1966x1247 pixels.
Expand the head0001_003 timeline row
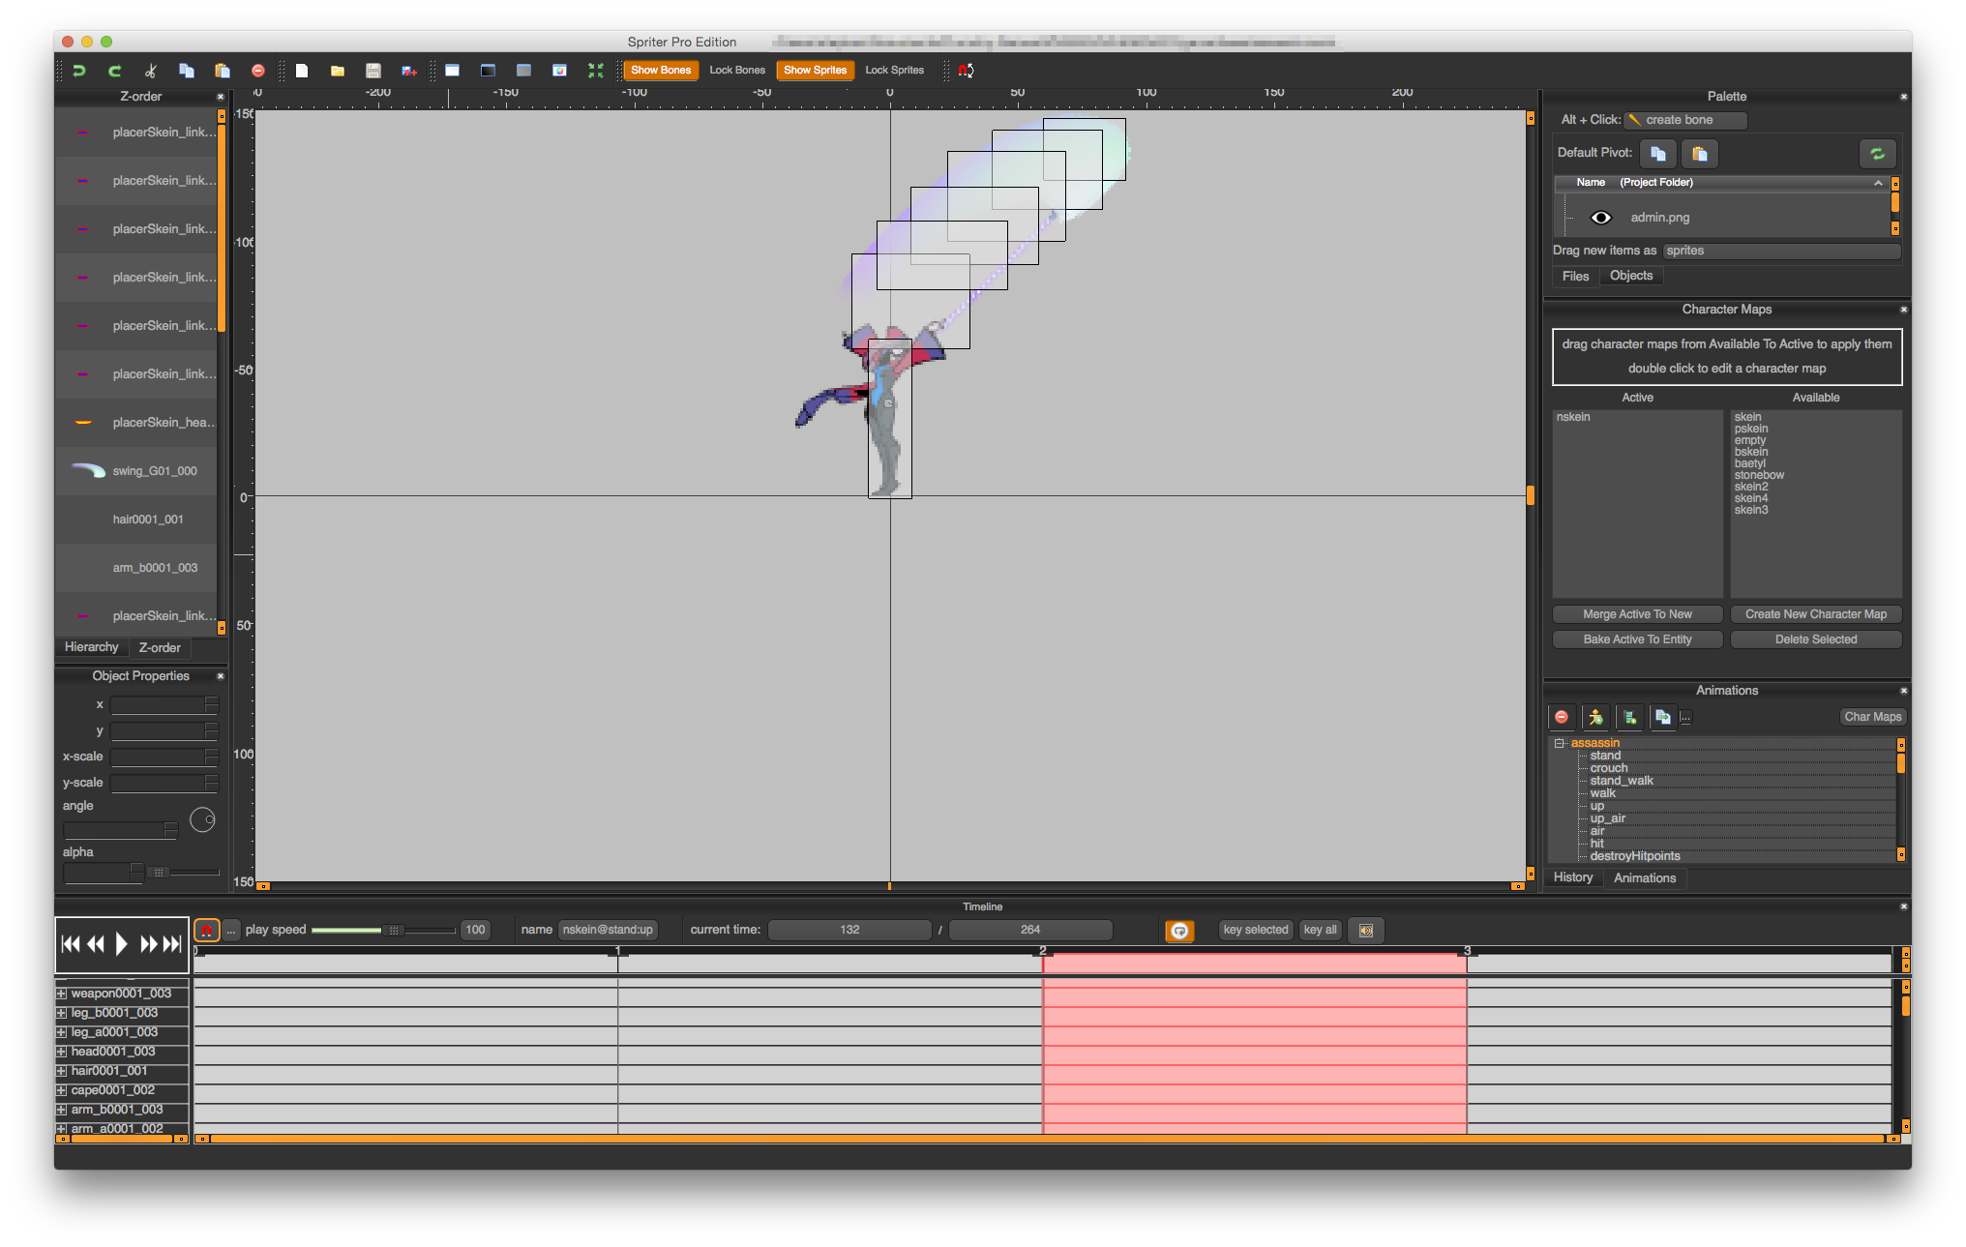click(61, 1052)
